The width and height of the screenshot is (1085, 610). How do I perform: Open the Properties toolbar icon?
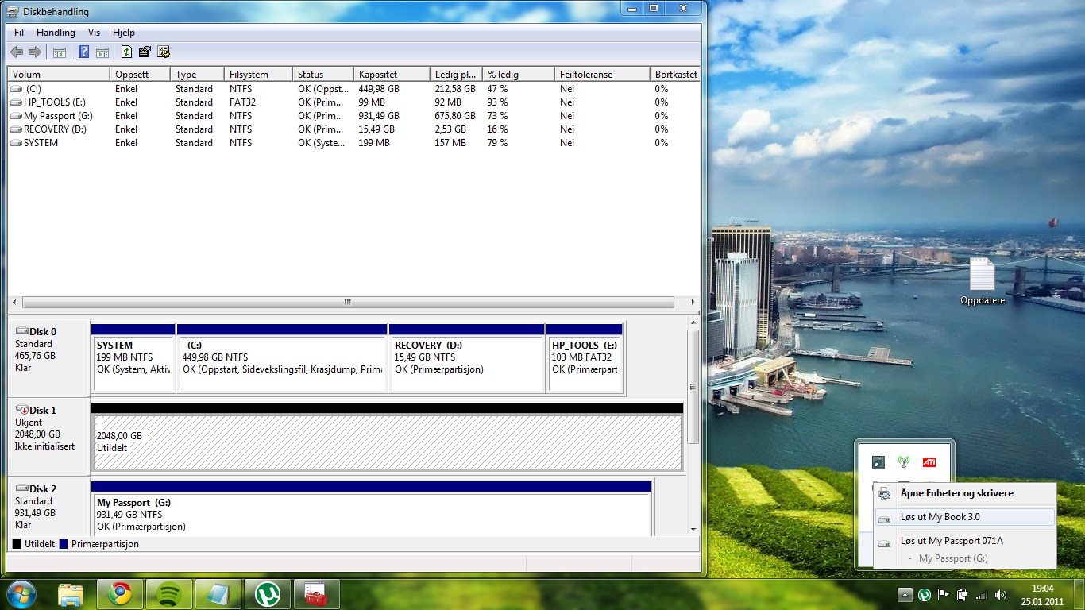[145, 52]
